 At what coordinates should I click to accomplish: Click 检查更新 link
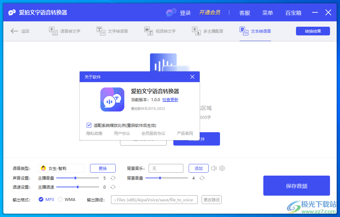(170, 100)
